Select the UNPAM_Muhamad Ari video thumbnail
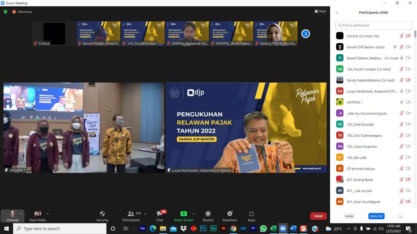 pos(187,33)
